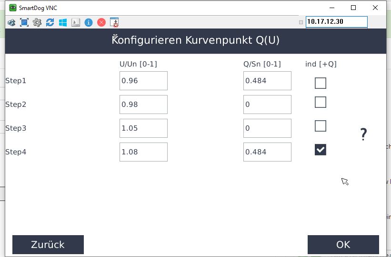Show connection info icon
Viewport: 391px width, 257px height.
tap(89, 22)
